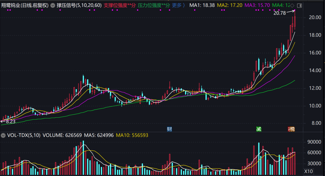Click the 财 financial report marker
325x176 pixels.
point(169,129)
